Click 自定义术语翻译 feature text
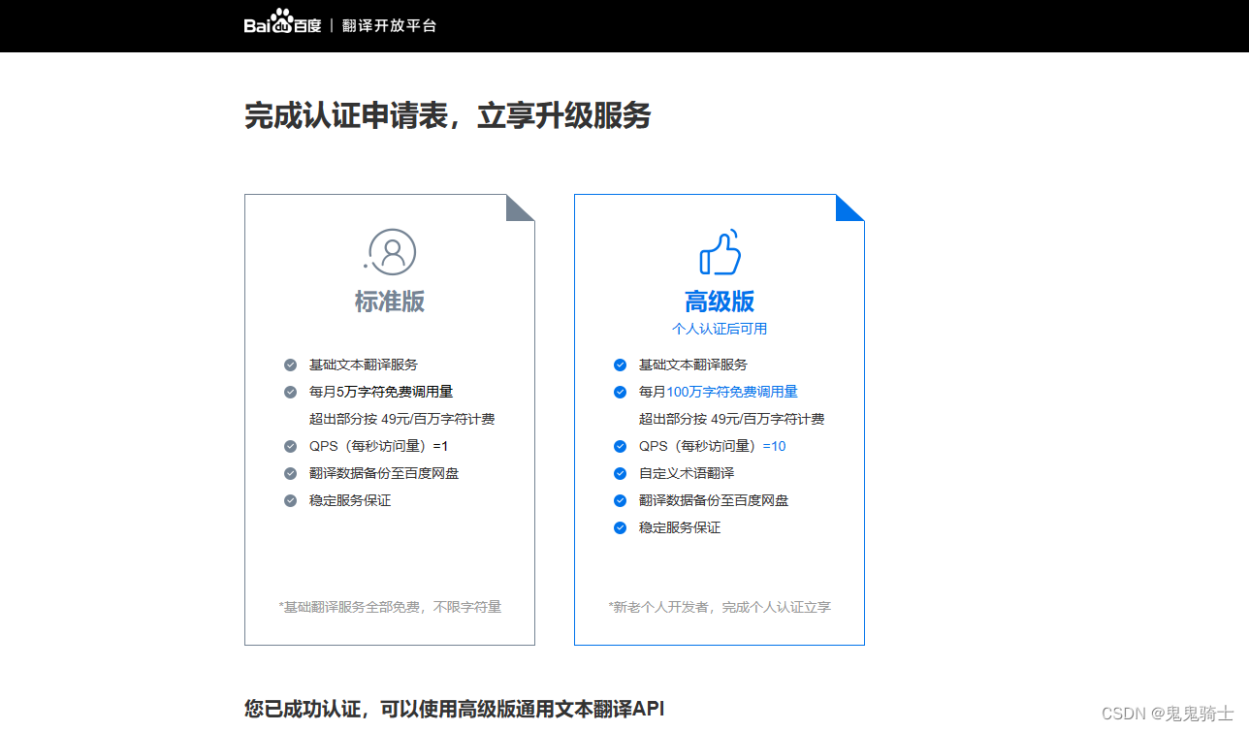This screenshot has width=1249, height=731. click(687, 473)
